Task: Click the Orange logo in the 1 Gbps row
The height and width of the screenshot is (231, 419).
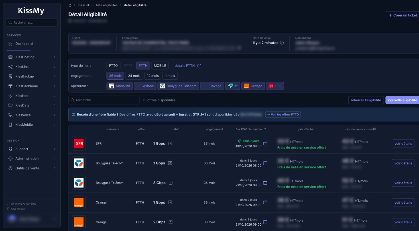Action: 79,203
